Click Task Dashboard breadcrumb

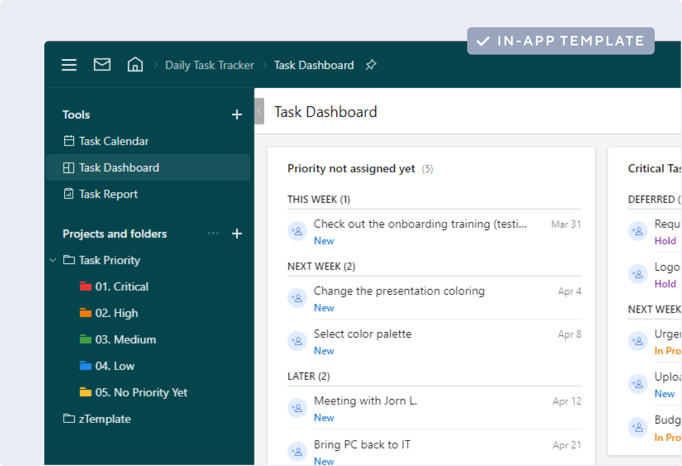tap(314, 65)
